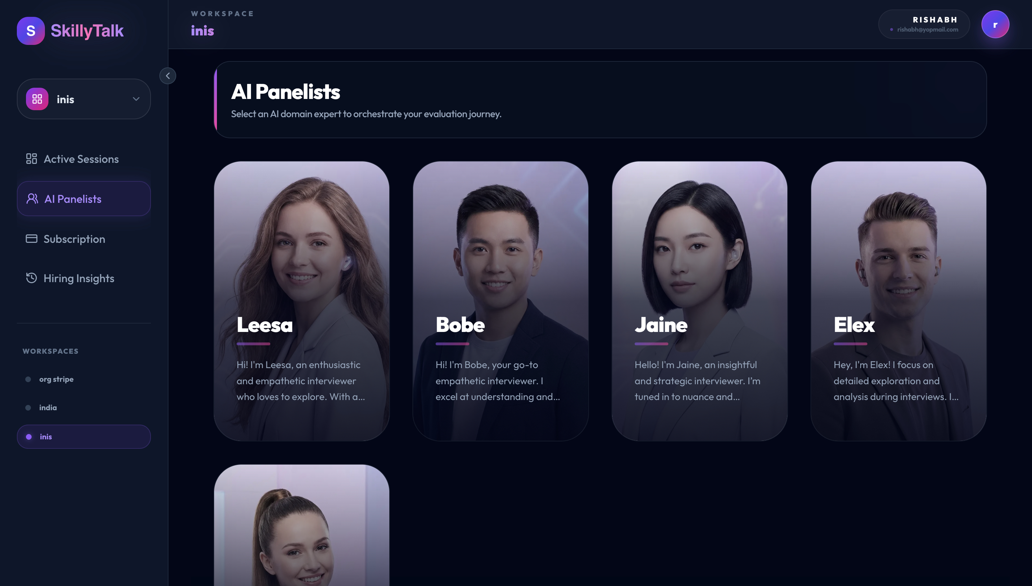Open the round 'r' user avatar

pyautogui.click(x=995, y=24)
